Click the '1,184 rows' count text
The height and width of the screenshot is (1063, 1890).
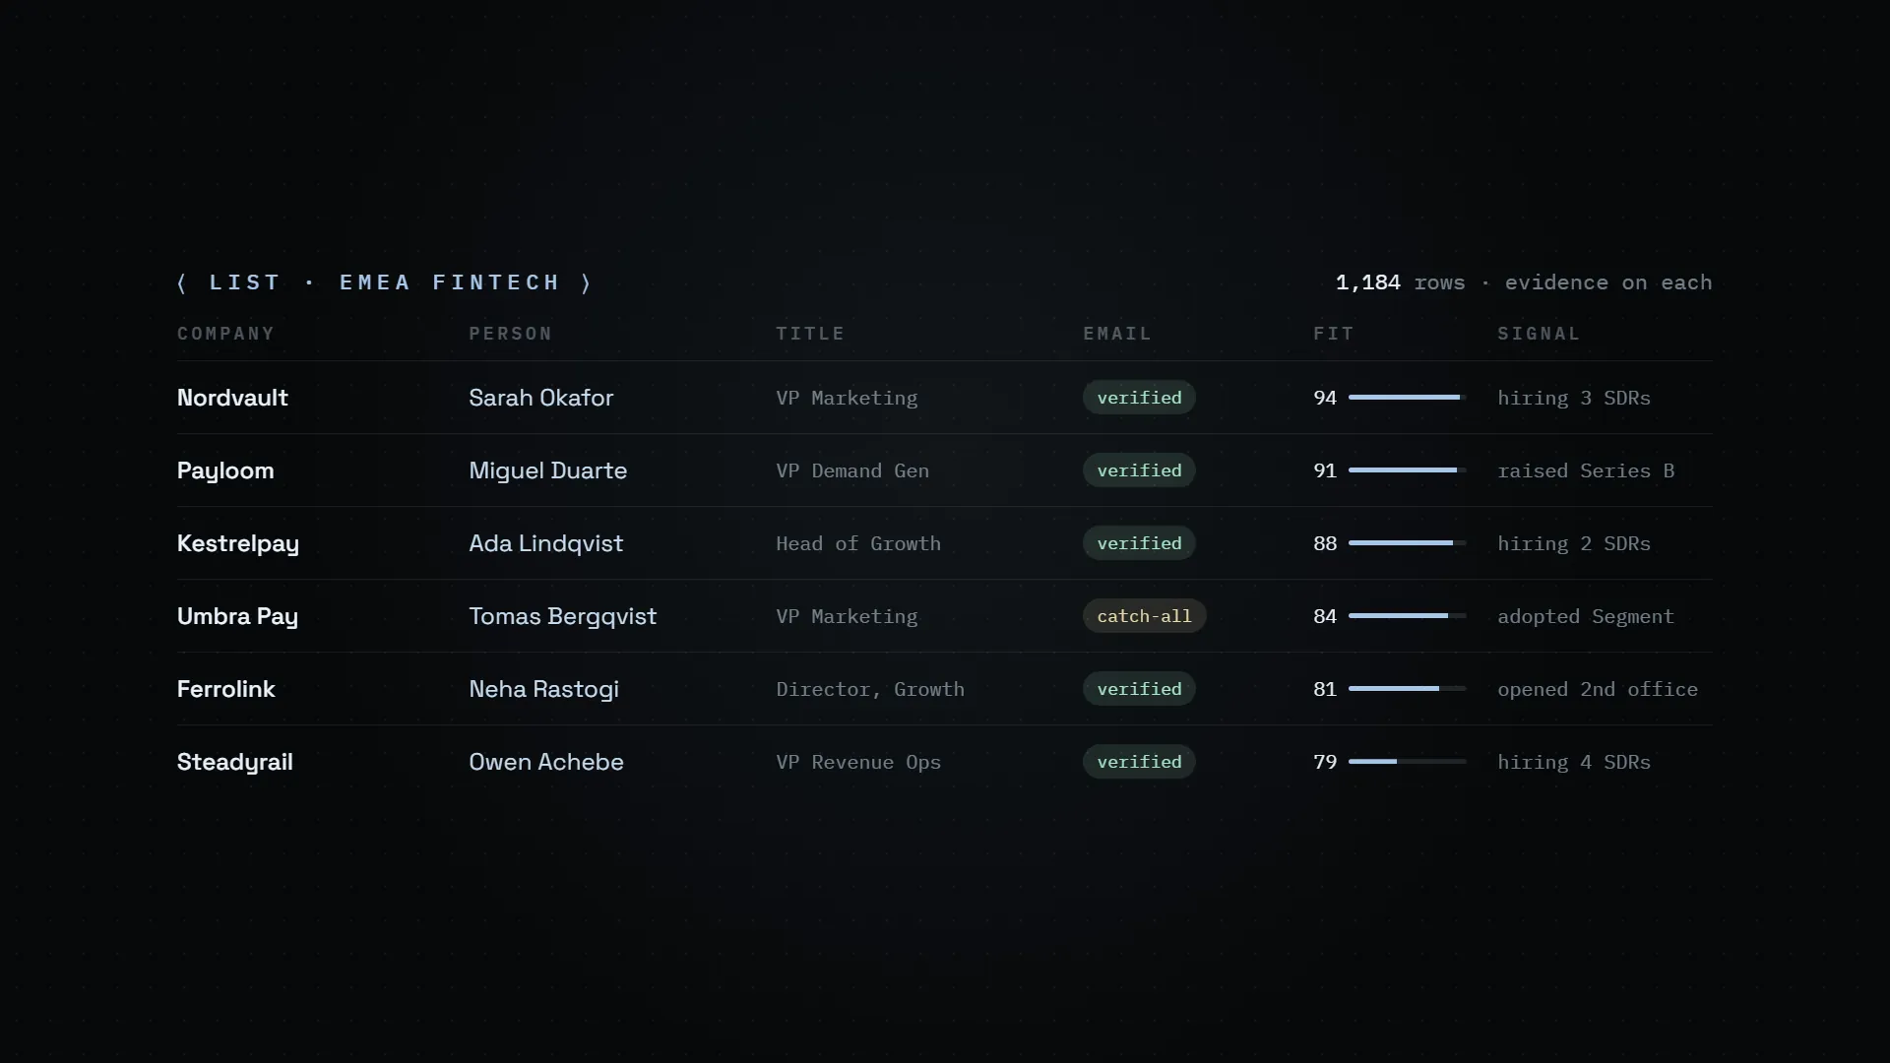tap(1400, 282)
